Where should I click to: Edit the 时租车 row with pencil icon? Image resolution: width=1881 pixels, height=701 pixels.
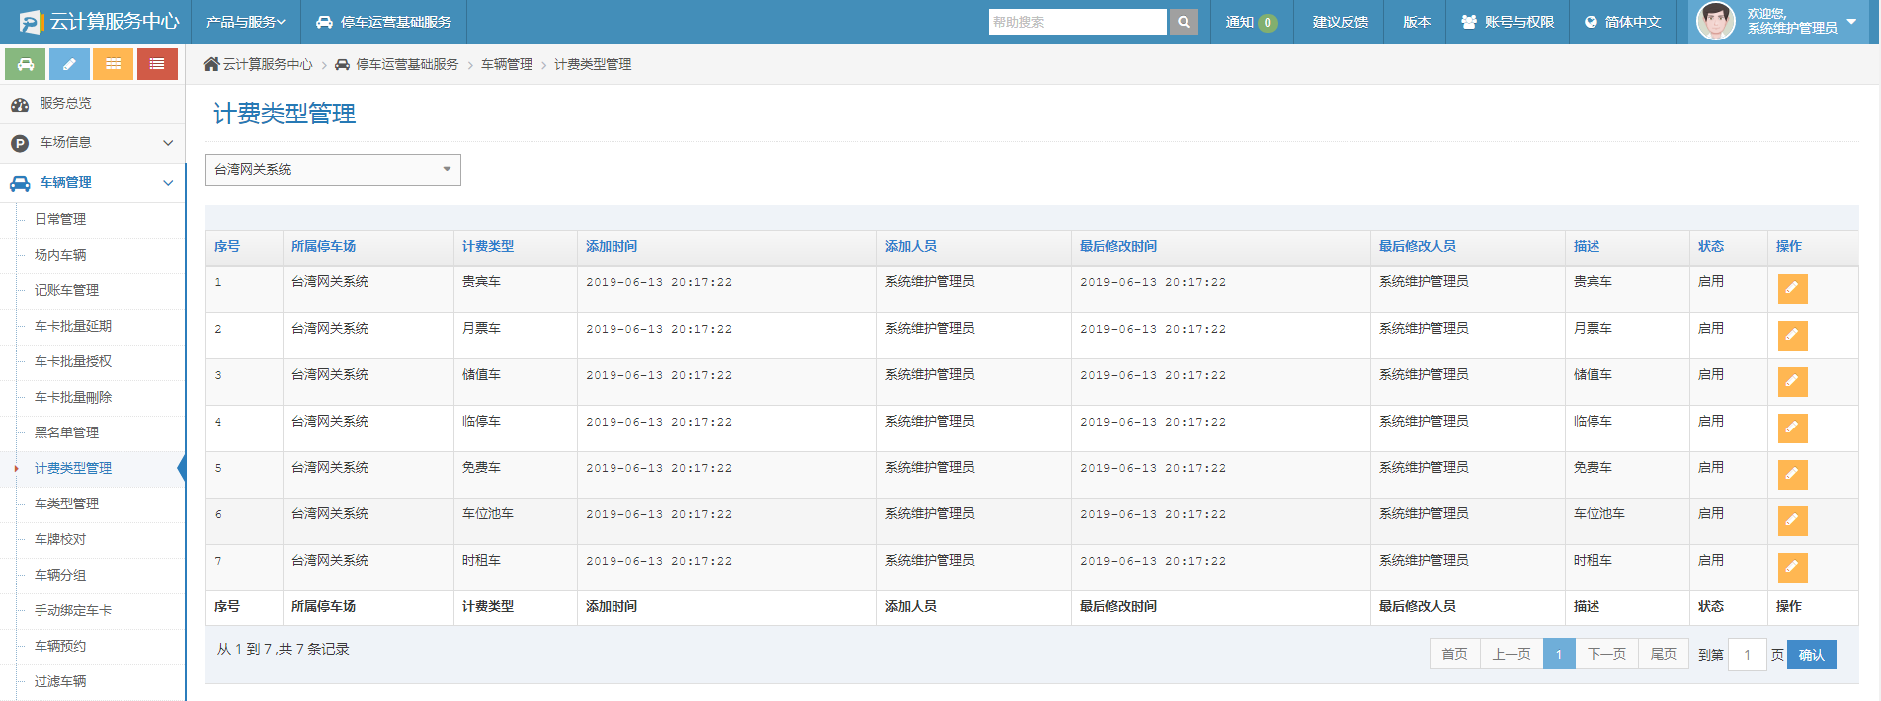[x=1792, y=568]
